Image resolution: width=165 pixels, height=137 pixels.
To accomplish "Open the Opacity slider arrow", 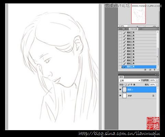I will pyautogui.click(x=157, y=80).
